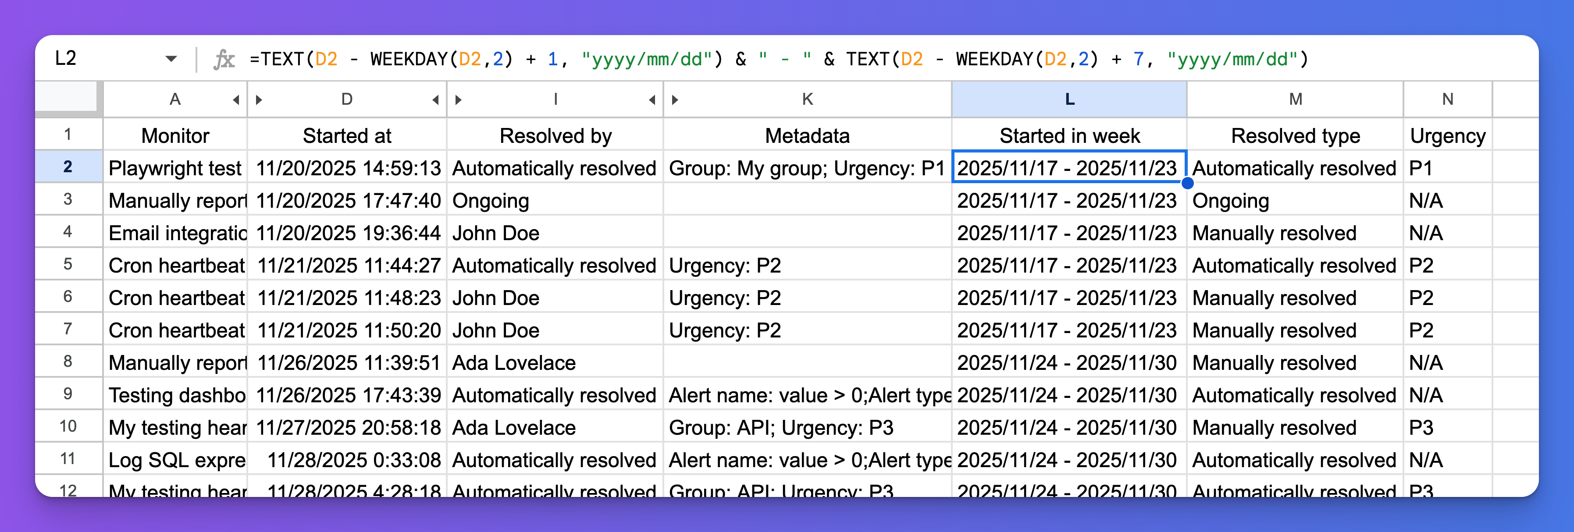Image resolution: width=1574 pixels, height=532 pixels.
Task: Expand hidden columns right arrow before column D
Action: point(259,99)
